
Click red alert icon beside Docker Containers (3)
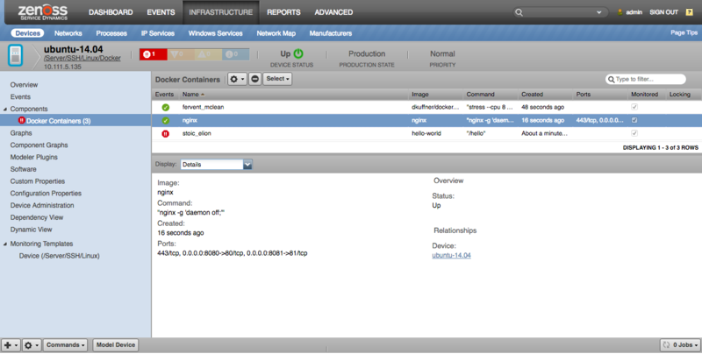coord(21,120)
